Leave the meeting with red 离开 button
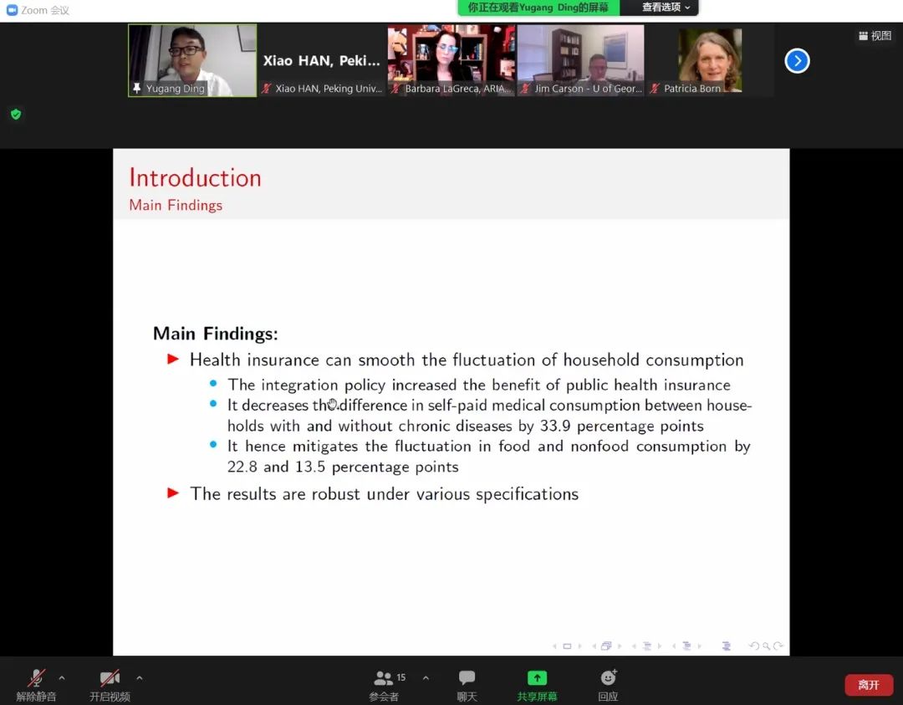The width and height of the screenshot is (903, 705). coord(868,685)
